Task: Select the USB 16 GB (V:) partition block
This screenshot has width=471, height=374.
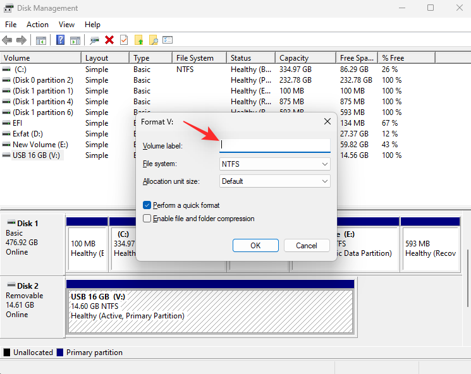Action: coord(211,311)
